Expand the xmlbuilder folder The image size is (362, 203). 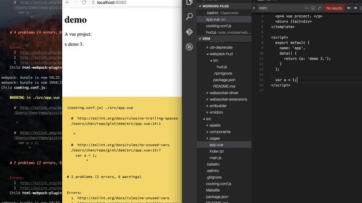(x=208, y=106)
